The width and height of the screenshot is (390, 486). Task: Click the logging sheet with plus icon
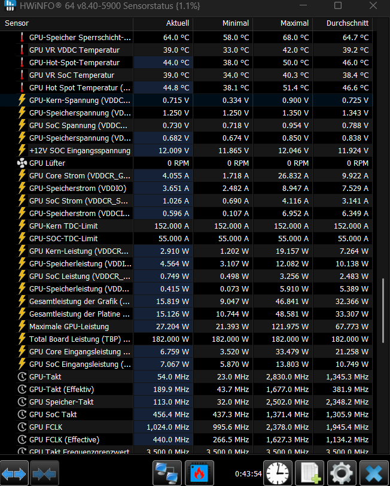[x=310, y=473]
